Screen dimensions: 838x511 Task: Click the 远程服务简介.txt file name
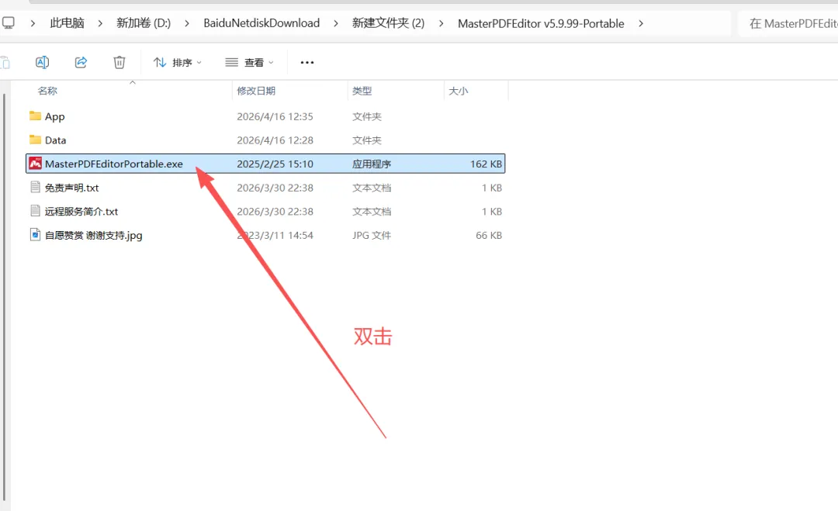[81, 212]
